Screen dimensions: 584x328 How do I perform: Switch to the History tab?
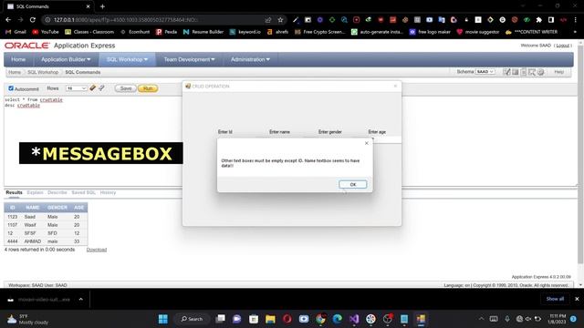(108, 192)
